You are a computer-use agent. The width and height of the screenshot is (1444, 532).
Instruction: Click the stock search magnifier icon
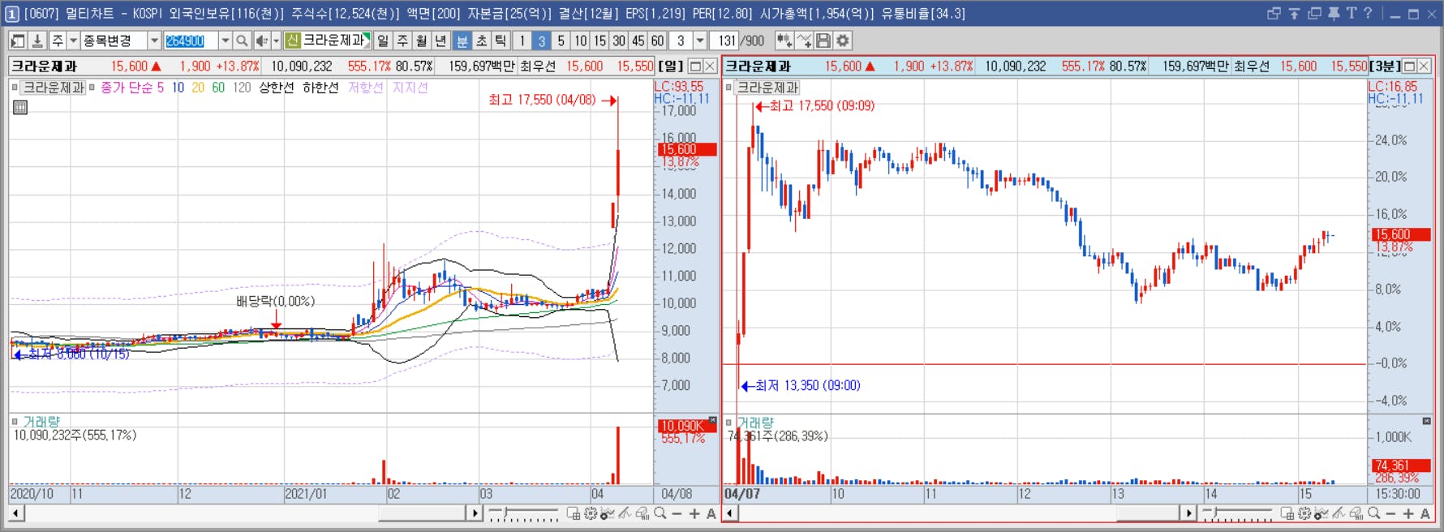[x=242, y=41]
